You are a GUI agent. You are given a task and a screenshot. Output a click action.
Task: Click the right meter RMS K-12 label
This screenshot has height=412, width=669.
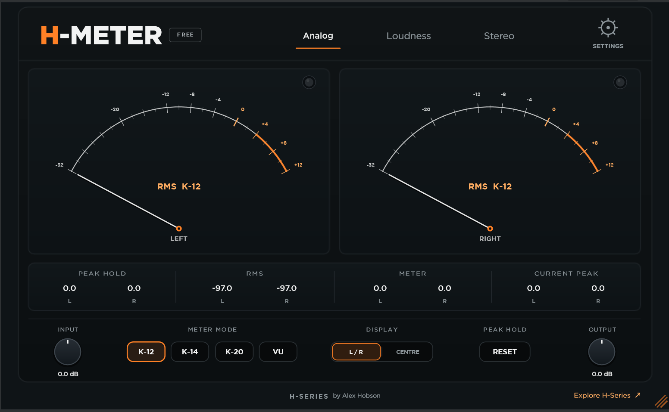pos(490,186)
